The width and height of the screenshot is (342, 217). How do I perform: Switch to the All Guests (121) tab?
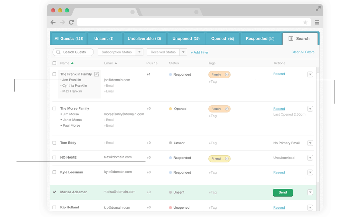tap(69, 39)
